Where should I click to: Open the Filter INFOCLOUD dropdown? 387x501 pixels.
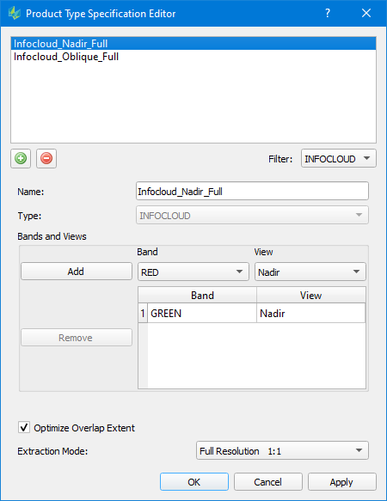(338, 158)
